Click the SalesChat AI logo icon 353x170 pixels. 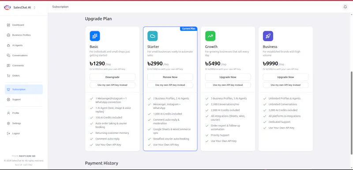click(7, 7)
